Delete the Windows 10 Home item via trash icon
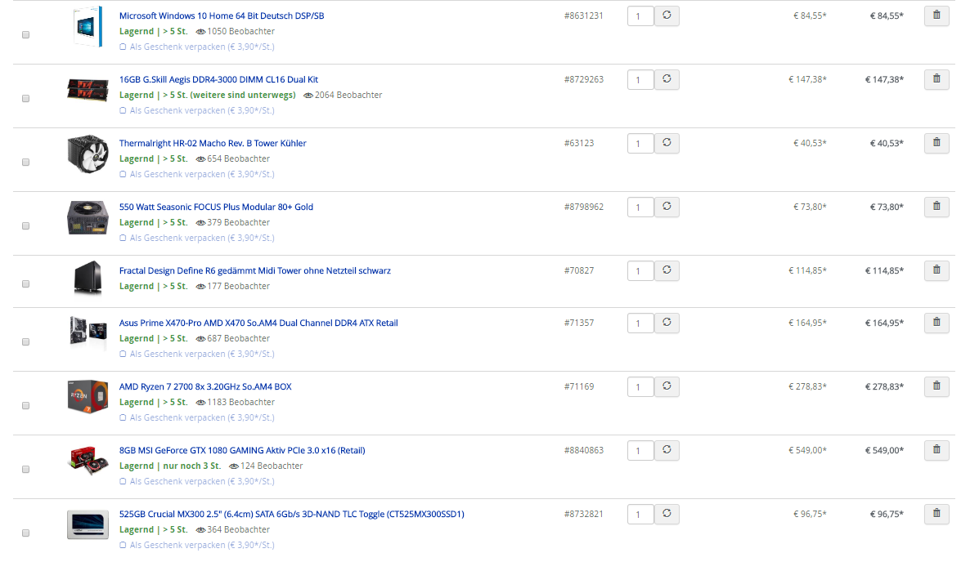This screenshot has height=562, width=979. coord(936,16)
